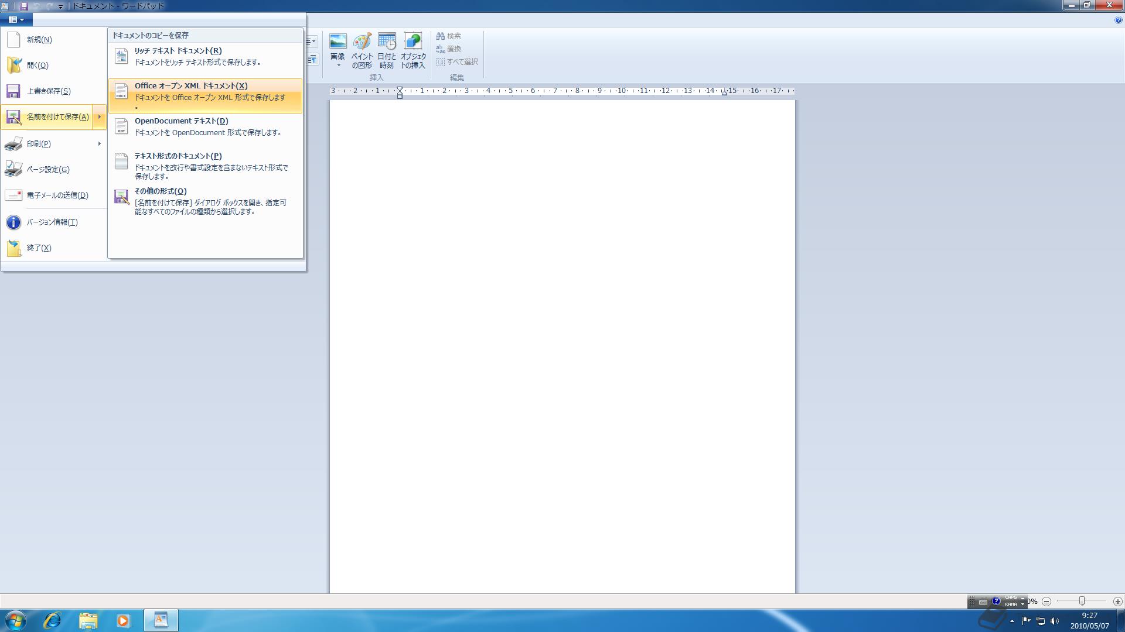Click the IME help question mark icon
1125x632 pixels.
tap(996, 601)
